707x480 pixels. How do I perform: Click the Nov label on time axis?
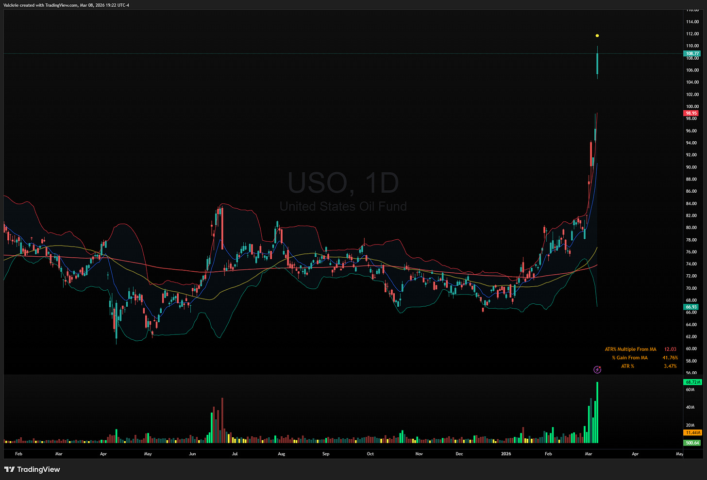[x=419, y=454]
